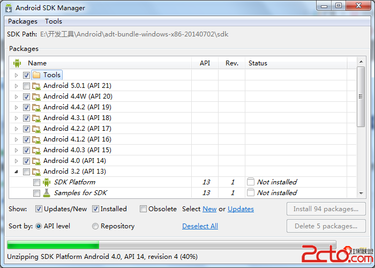
Task: Click the Android 3.2 (API 13) package folder icon
Action: (36, 172)
